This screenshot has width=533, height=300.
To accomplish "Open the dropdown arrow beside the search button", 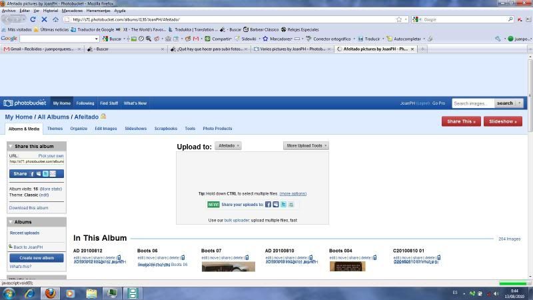I will [x=520, y=103].
